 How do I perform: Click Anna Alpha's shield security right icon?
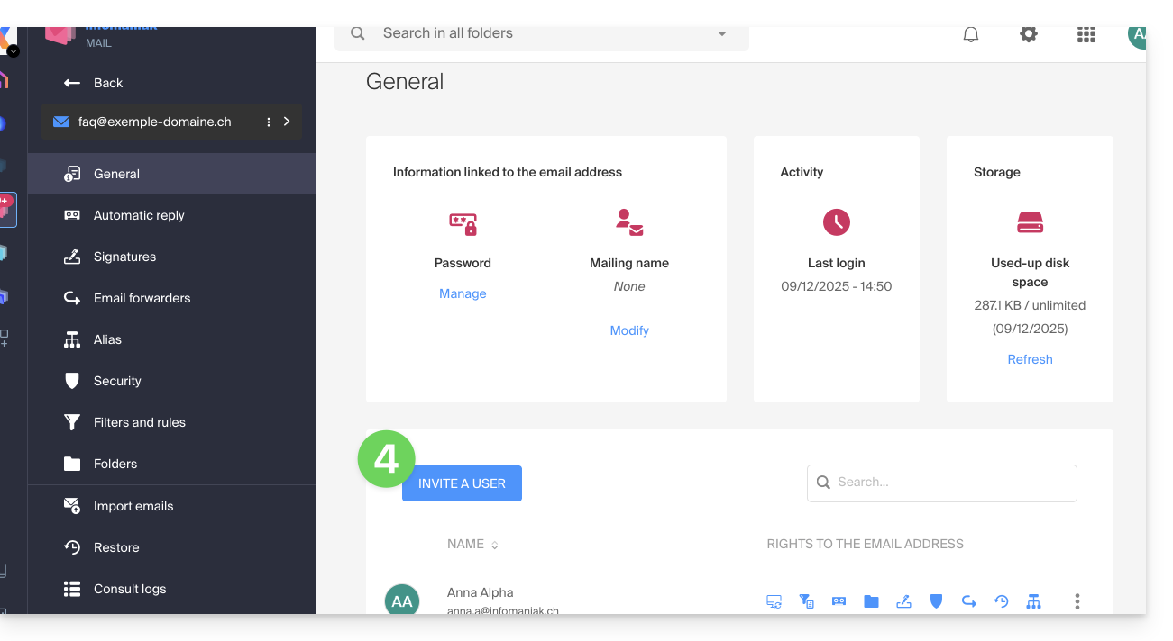click(936, 601)
